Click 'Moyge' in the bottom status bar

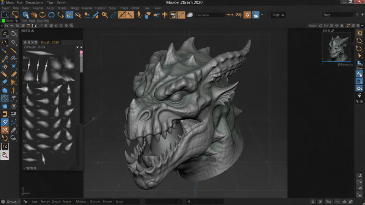[67, 201]
